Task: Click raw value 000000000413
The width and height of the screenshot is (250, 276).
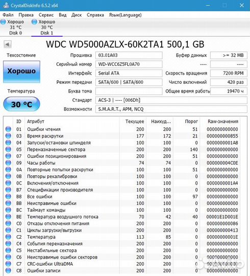Action: click(x=222, y=230)
